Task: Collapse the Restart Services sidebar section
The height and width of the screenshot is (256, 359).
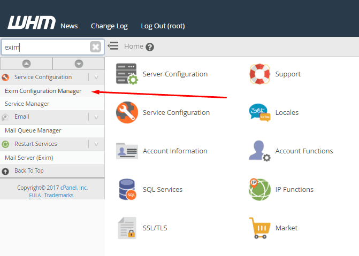Action: [x=96, y=144]
